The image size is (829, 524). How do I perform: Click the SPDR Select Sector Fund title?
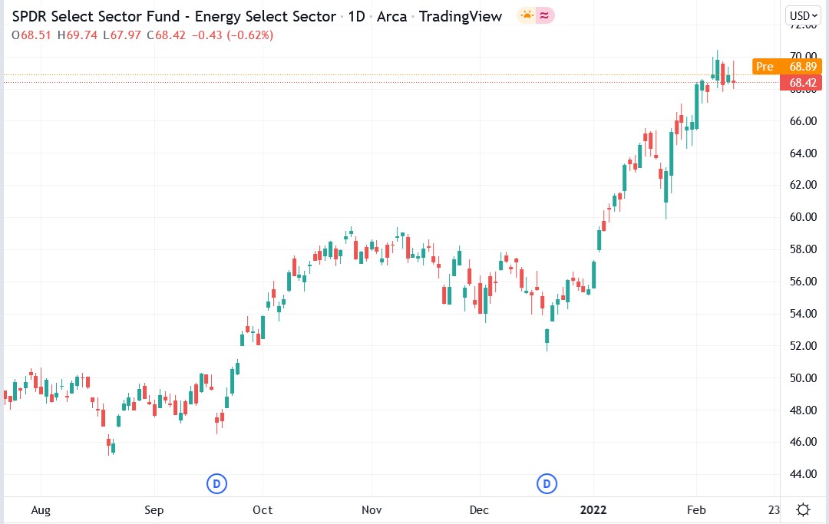point(174,16)
